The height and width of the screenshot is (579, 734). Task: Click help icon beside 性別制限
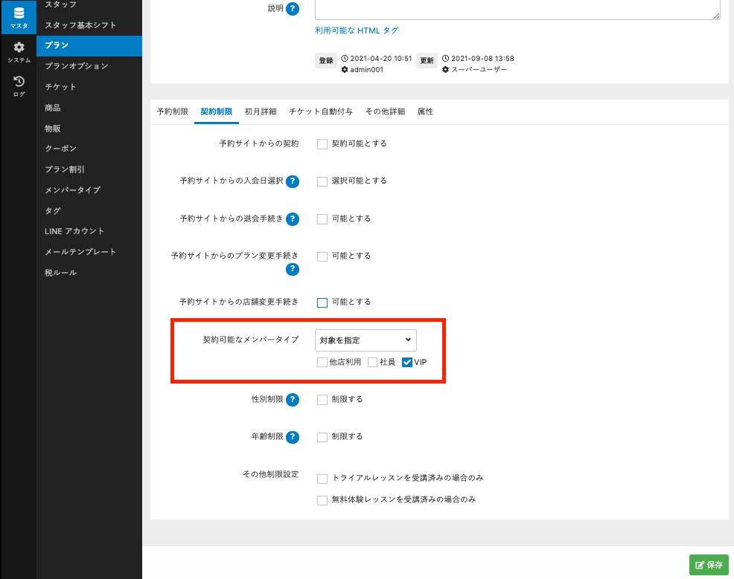click(x=293, y=400)
